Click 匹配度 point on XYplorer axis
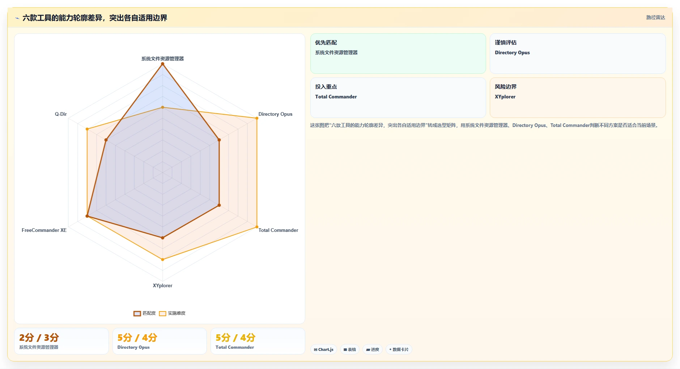 point(162,238)
